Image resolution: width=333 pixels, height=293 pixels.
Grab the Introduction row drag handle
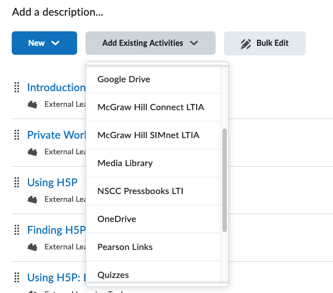17,87
